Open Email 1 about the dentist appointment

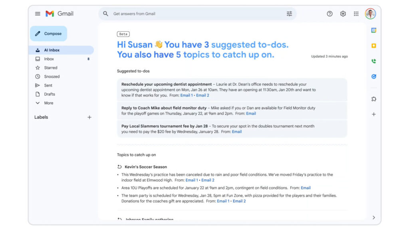(186, 95)
